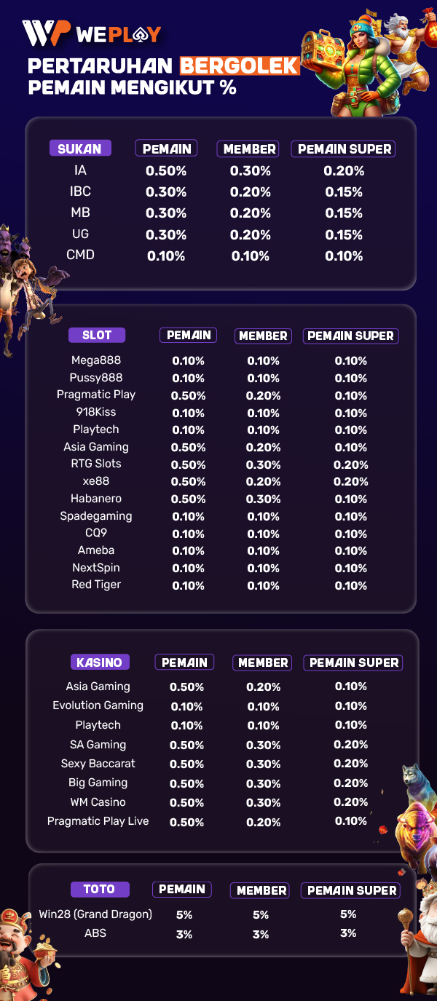Click PEMAIN SUPER header in Sukan table
This screenshot has width=437, height=1001.
click(x=345, y=149)
